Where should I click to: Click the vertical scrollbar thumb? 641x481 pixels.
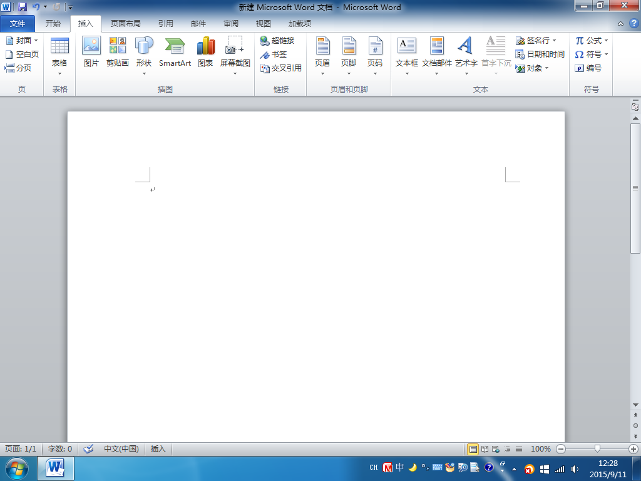(635, 189)
